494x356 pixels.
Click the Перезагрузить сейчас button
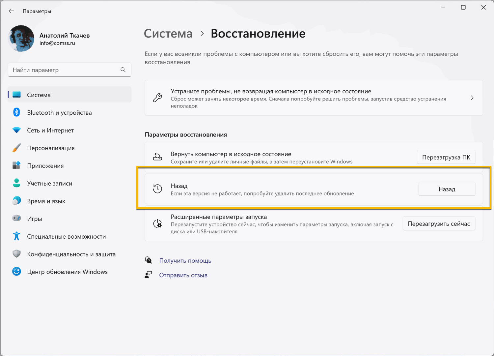pyautogui.click(x=439, y=223)
